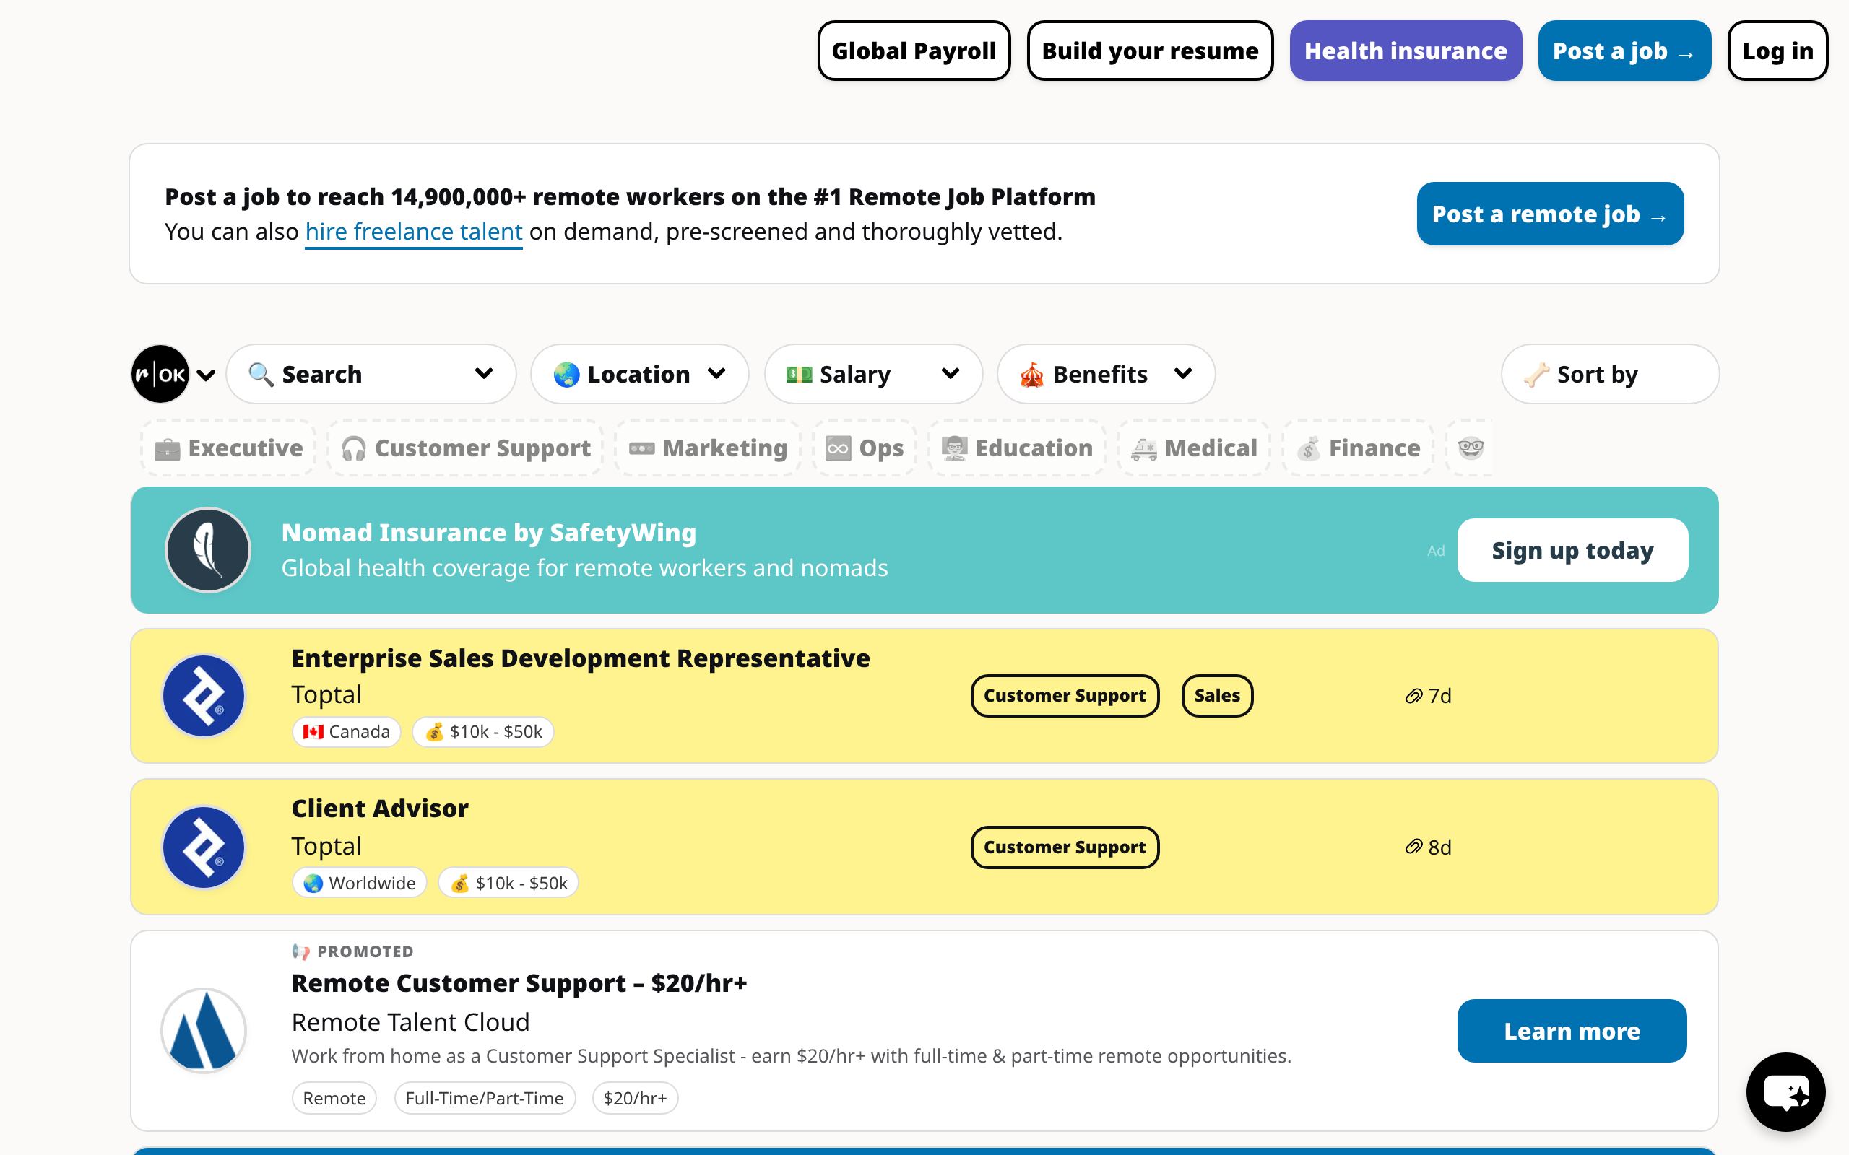Filter by the Executive category tag

point(228,448)
